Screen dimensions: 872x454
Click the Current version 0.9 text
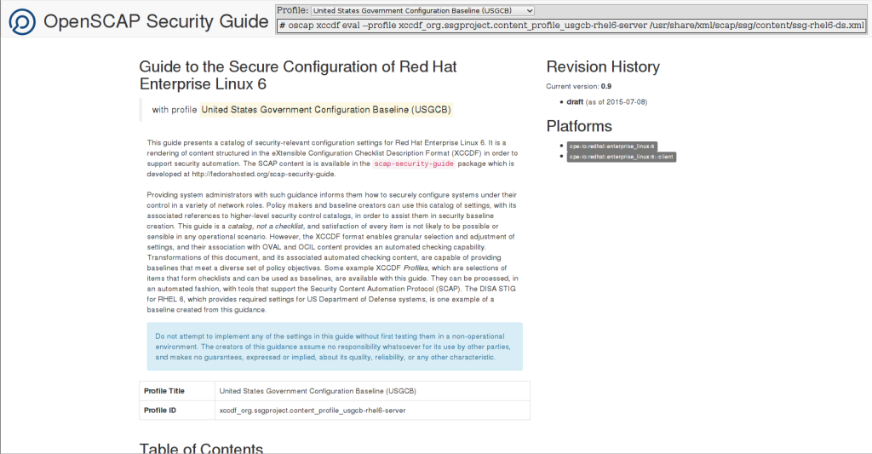click(x=578, y=86)
